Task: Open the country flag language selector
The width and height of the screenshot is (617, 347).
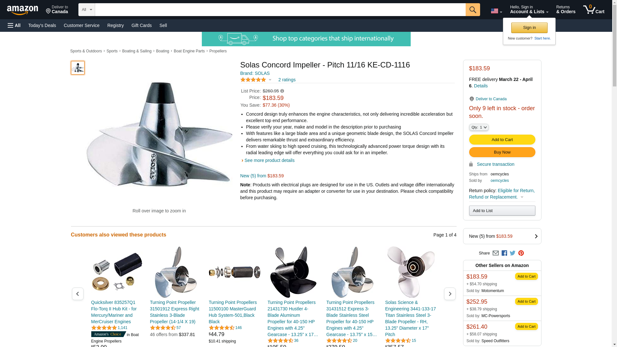Action: (496, 11)
